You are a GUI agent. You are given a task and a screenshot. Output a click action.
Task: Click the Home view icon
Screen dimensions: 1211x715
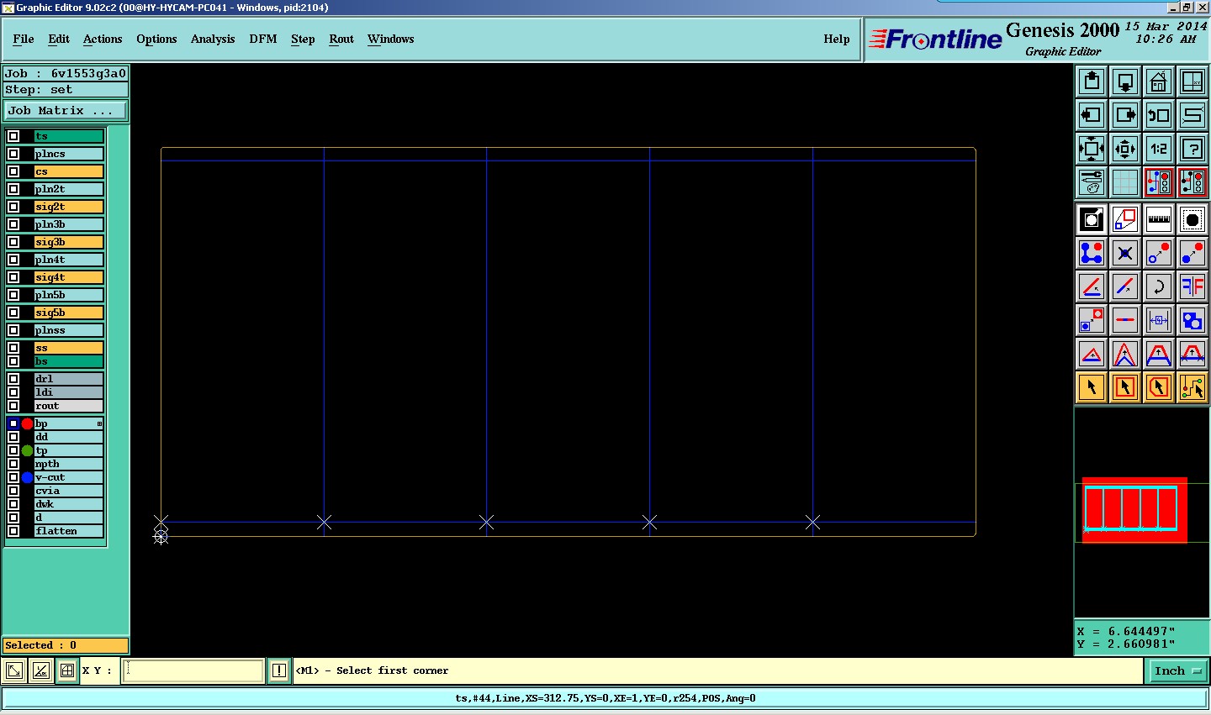pos(1159,81)
